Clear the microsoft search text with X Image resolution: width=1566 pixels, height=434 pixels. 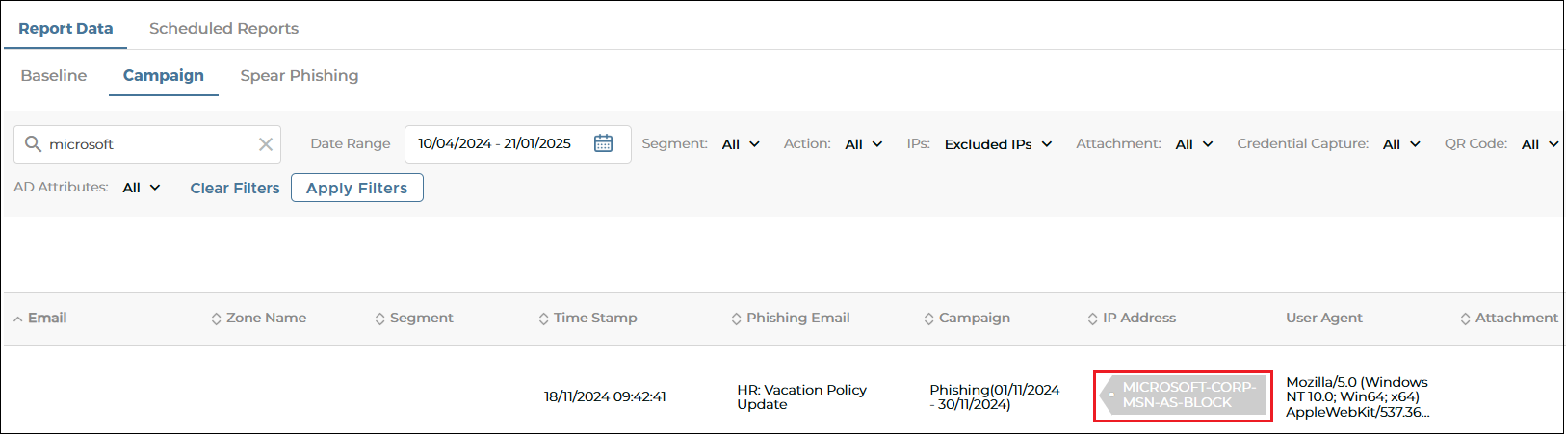pyautogui.click(x=266, y=144)
